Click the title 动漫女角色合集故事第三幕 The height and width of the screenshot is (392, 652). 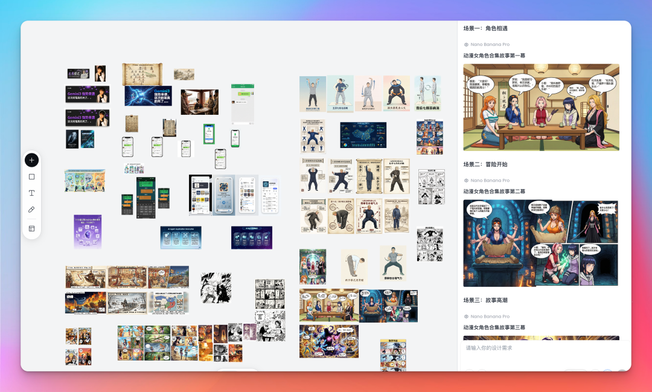[494, 327]
